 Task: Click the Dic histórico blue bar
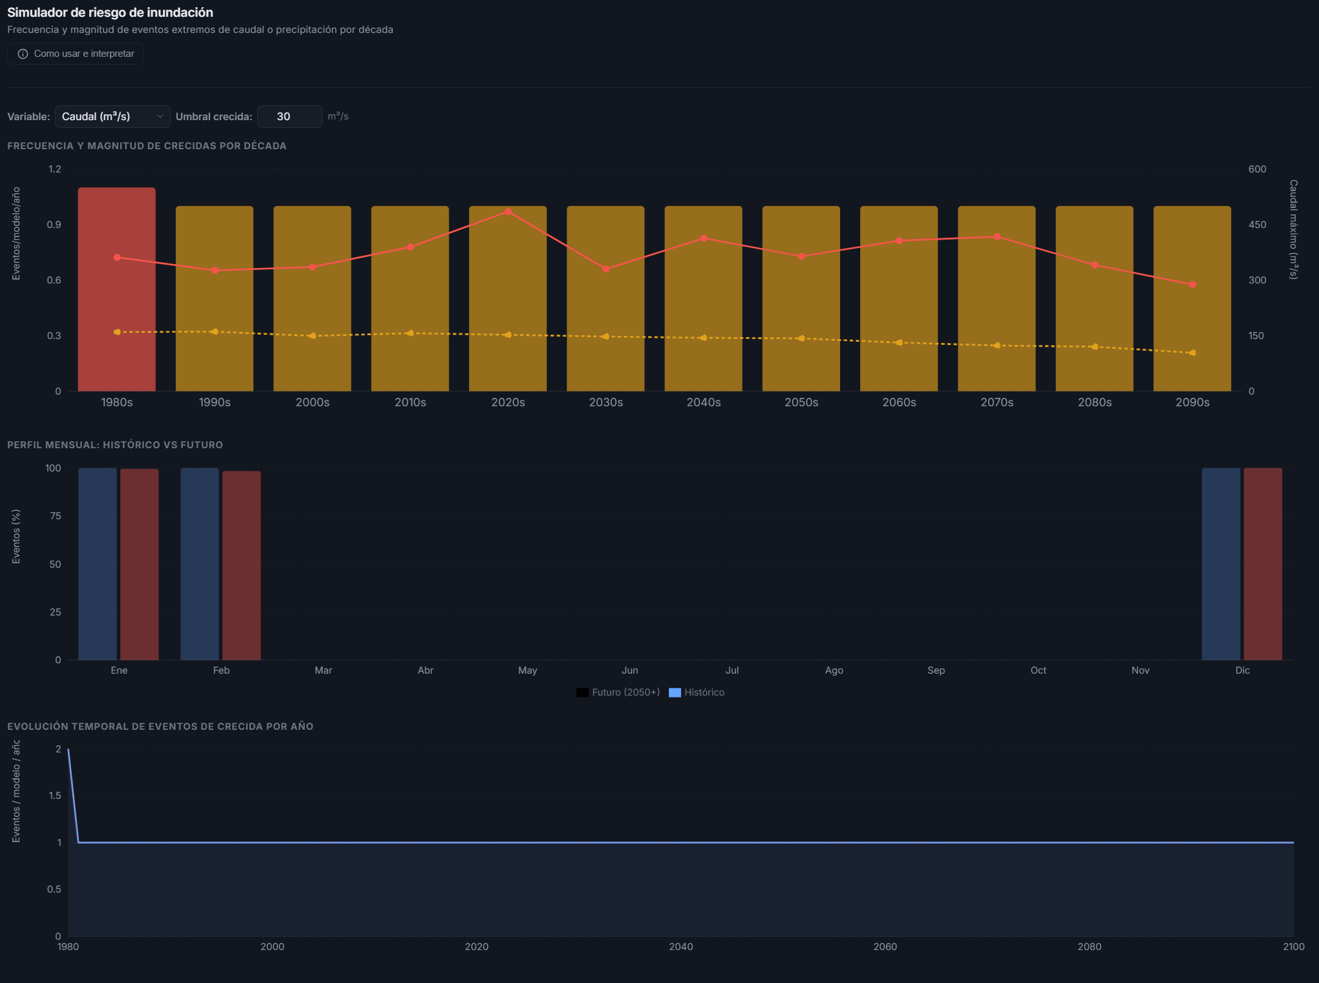(1221, 563)
